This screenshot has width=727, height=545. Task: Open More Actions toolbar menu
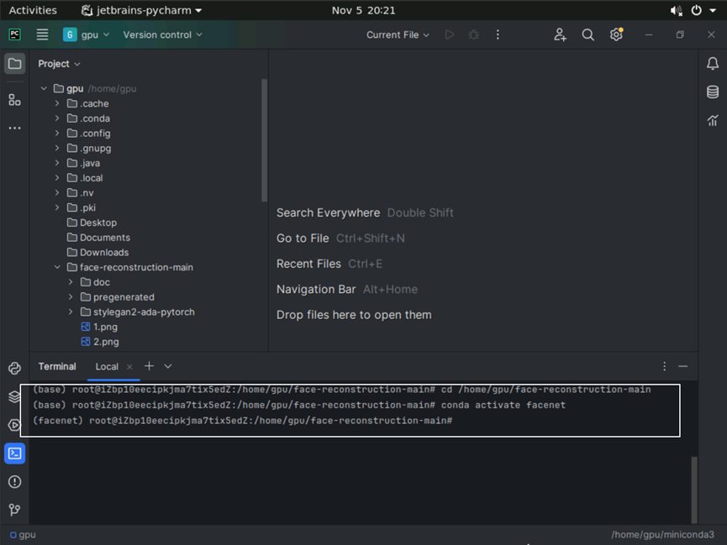(498, 34)
